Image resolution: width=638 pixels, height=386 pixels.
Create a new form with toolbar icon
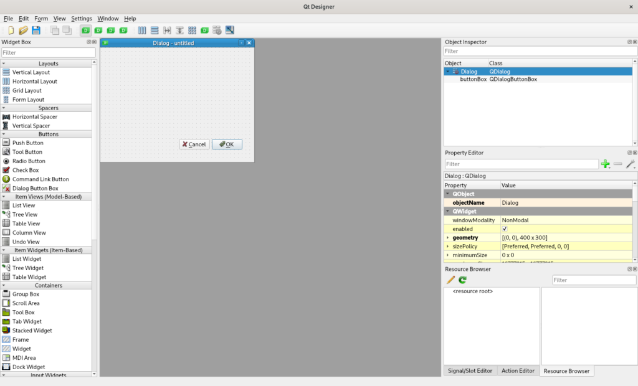(11, 30)
